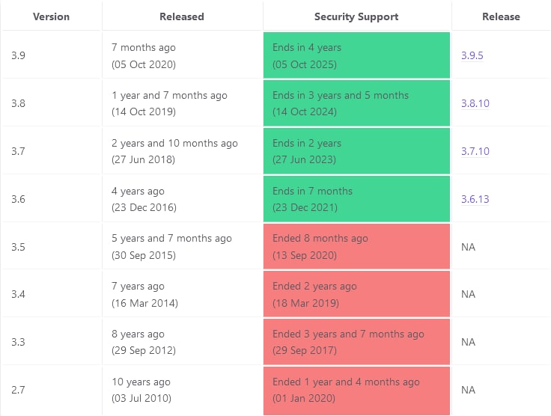The height and width of the screenshot is (416, 551).
Task: Select the green cell ending 27 Jun 2023
Action: [356, 151]
